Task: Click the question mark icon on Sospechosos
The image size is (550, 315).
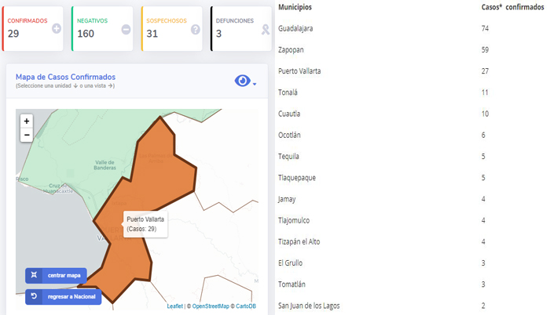Action: (195, 29)
